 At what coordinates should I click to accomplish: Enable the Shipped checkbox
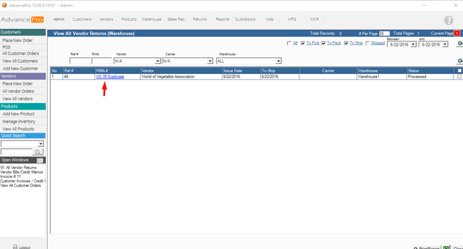[x=367, y=43]
